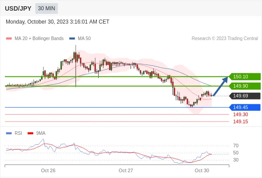Select the USD/JPY symbol title
This screenshot has width=262, height=178.
18,8
